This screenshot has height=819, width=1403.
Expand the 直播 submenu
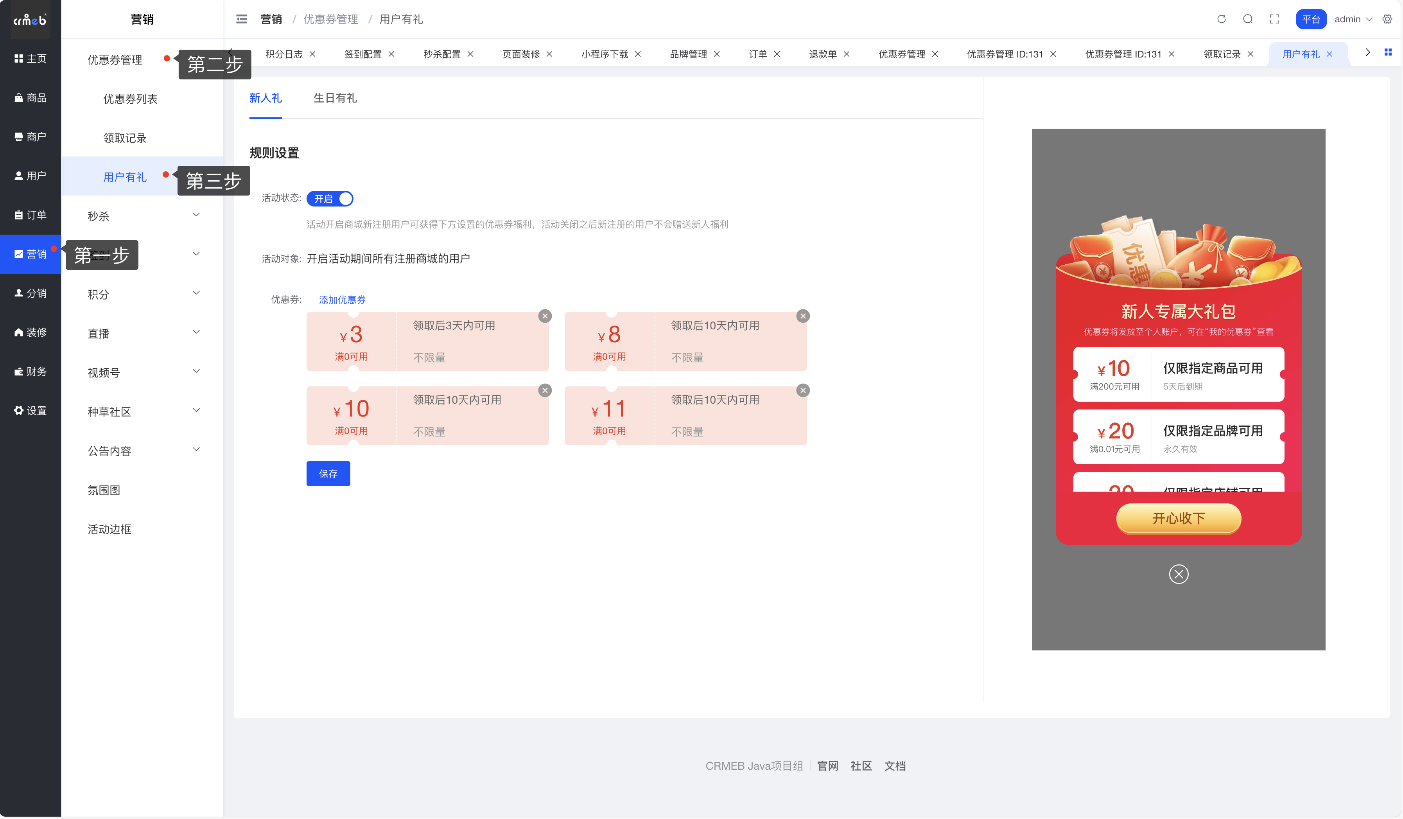[x=143, y=333]
